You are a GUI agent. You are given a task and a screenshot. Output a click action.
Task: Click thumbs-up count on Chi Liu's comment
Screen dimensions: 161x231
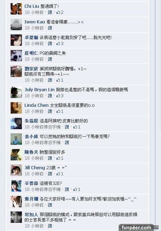(x=60, y=12)
